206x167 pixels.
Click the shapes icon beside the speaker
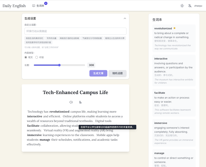tap(80, 102)
